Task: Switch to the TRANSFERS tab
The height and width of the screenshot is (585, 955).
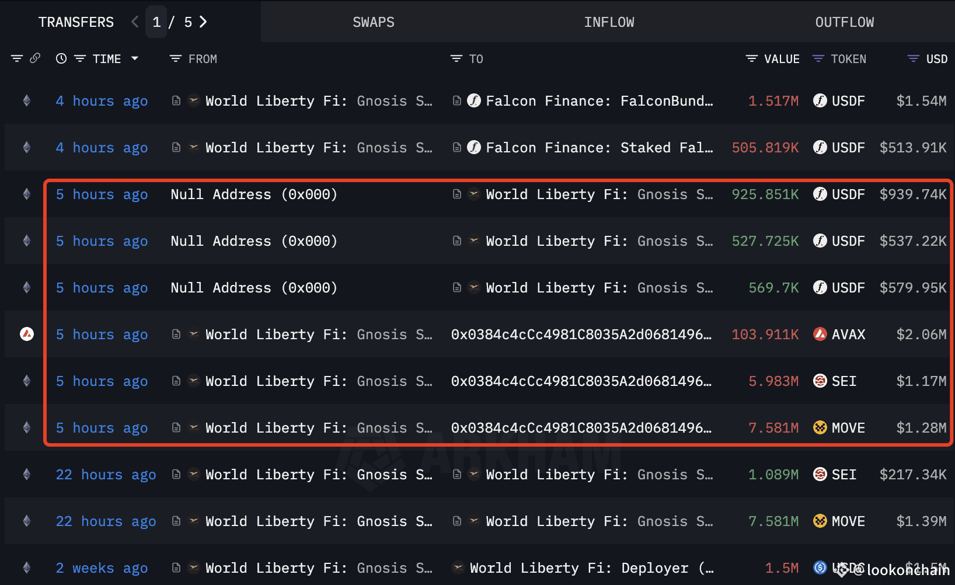Action: (76, 22)
